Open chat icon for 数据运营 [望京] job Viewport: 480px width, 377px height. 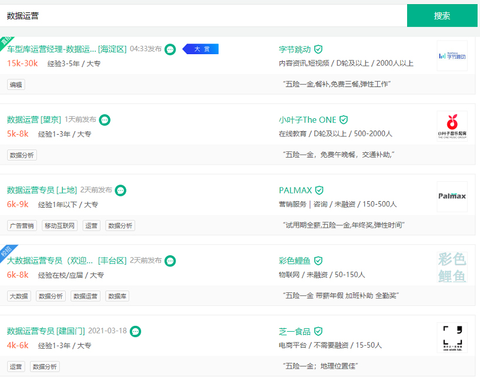point(105,120)
